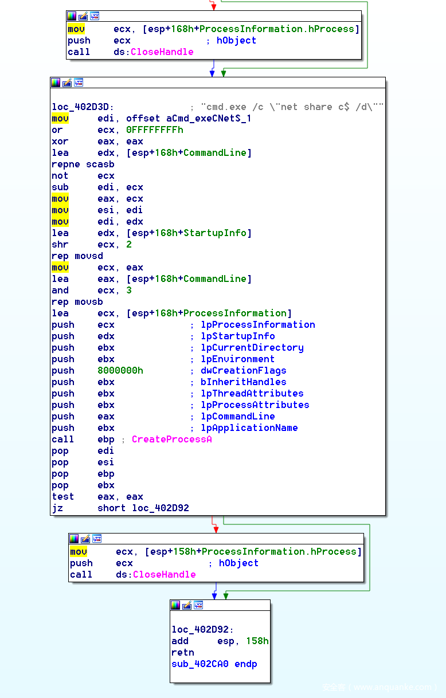Image resolution: width=446 pixels, height=698 pixels.
Task: Click the edit icon of the esp+158h CloseHandle block
Action: (x=85, y=539)
